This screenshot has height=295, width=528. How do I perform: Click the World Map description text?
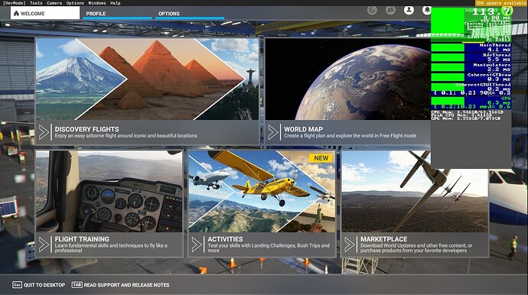pyautogui.click(x=350, y=136)
